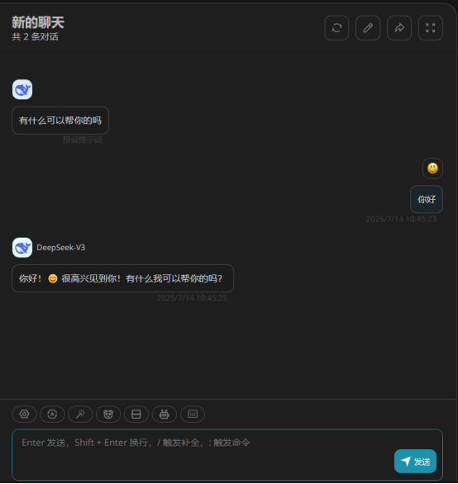This screenshot has height=484, width=458.
Task: Open quick prompts with magic wand icon
Action: point(80,414)
